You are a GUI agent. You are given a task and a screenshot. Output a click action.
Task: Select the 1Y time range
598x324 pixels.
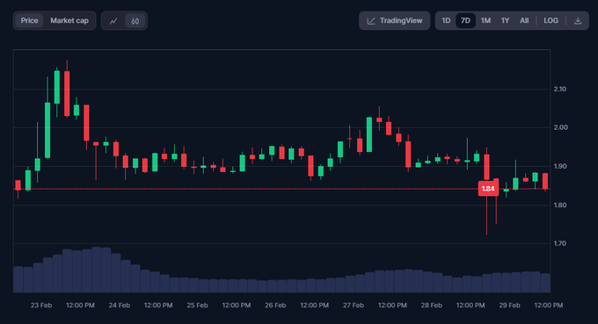point(505,20)
